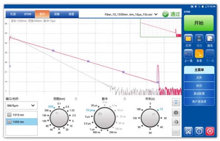Screen dimensions: 220x141
Task: Set duration to 30 s on dial
Action: click(165, 118)
